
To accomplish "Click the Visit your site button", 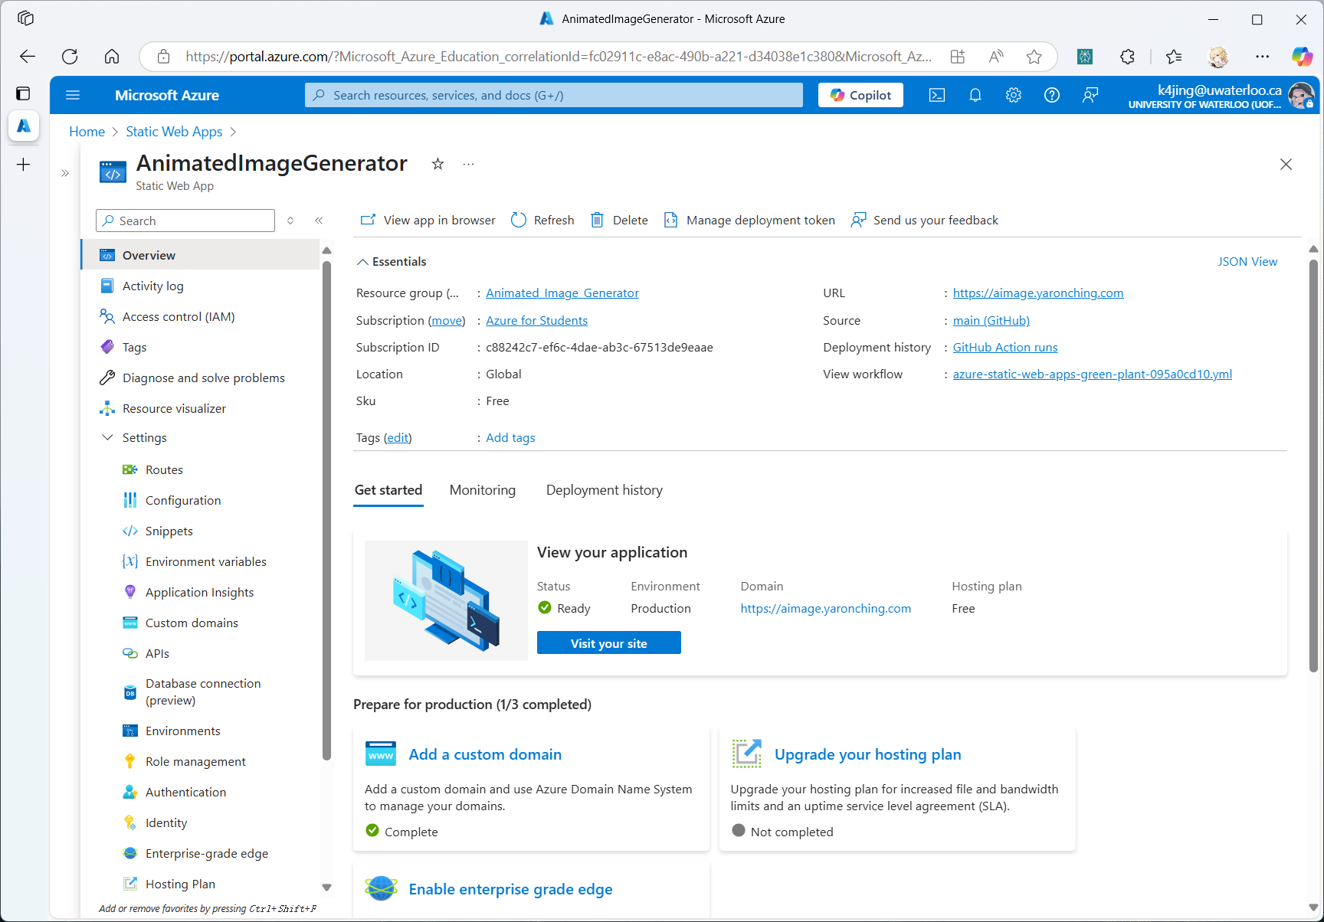I will coord(609,642).
